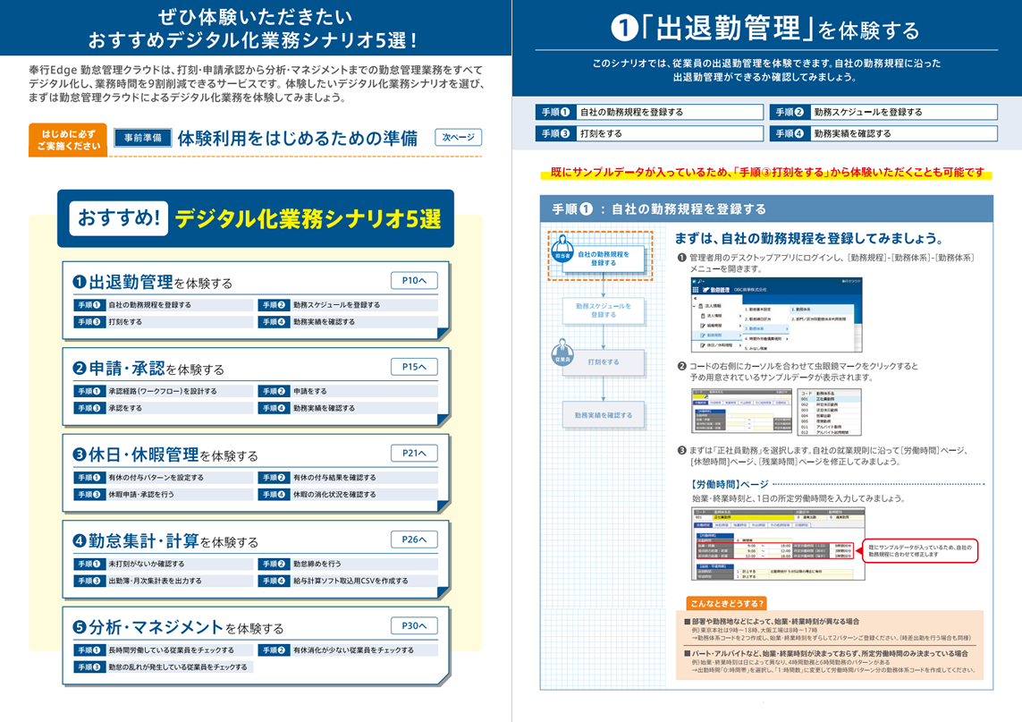Select 勤務スケジュールを登録する flowchart step box
The image size is (1022, 722).
pyautogui.click(x=603, y=310)
